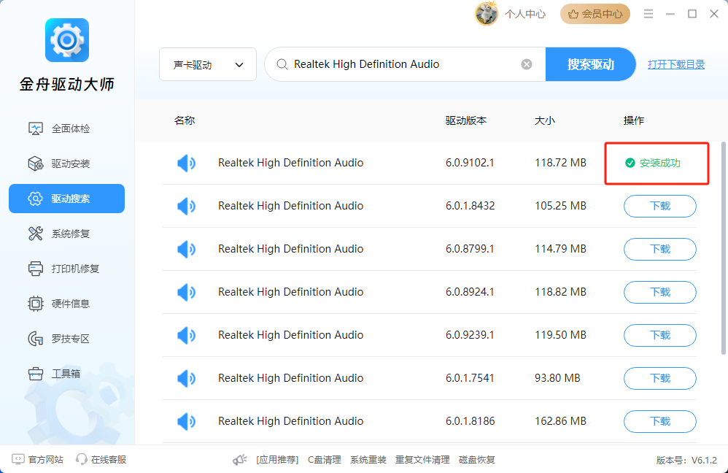Click speaker icon of 6.0.9102.1 row
The height and width of the screenshot is (473, 728).
(x=186, y=163)
